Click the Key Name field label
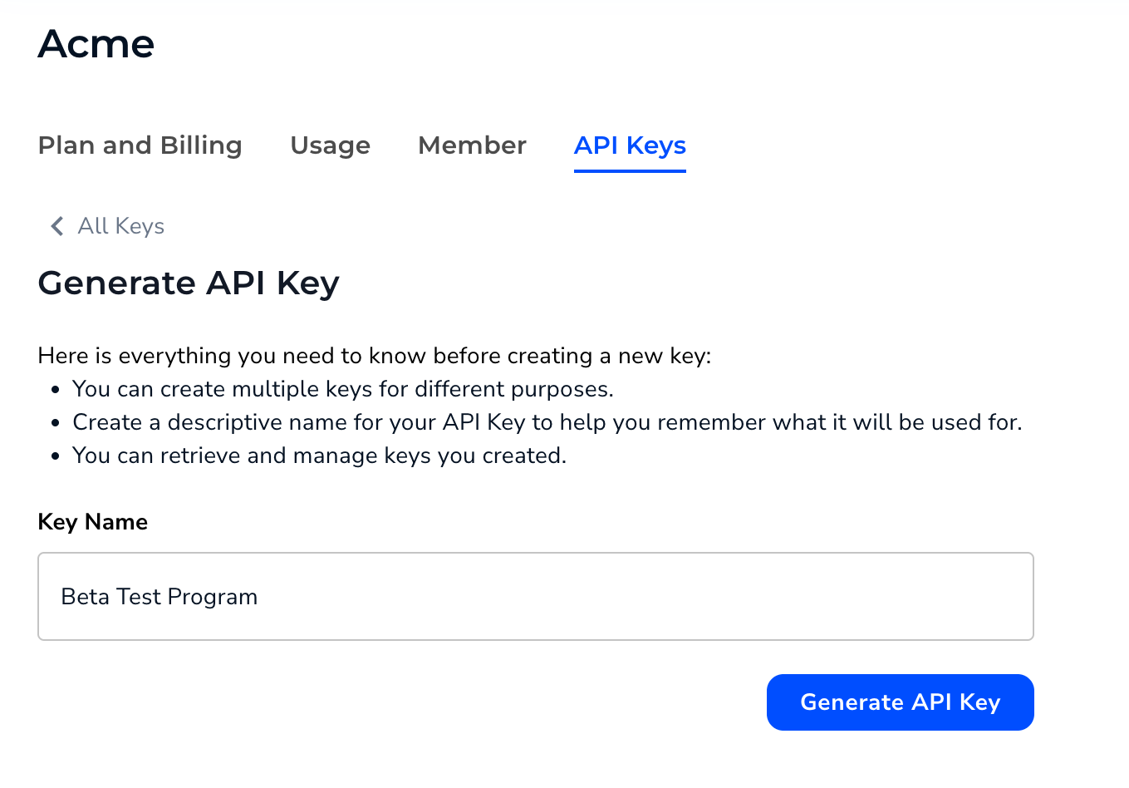 [x=93, y=522]
